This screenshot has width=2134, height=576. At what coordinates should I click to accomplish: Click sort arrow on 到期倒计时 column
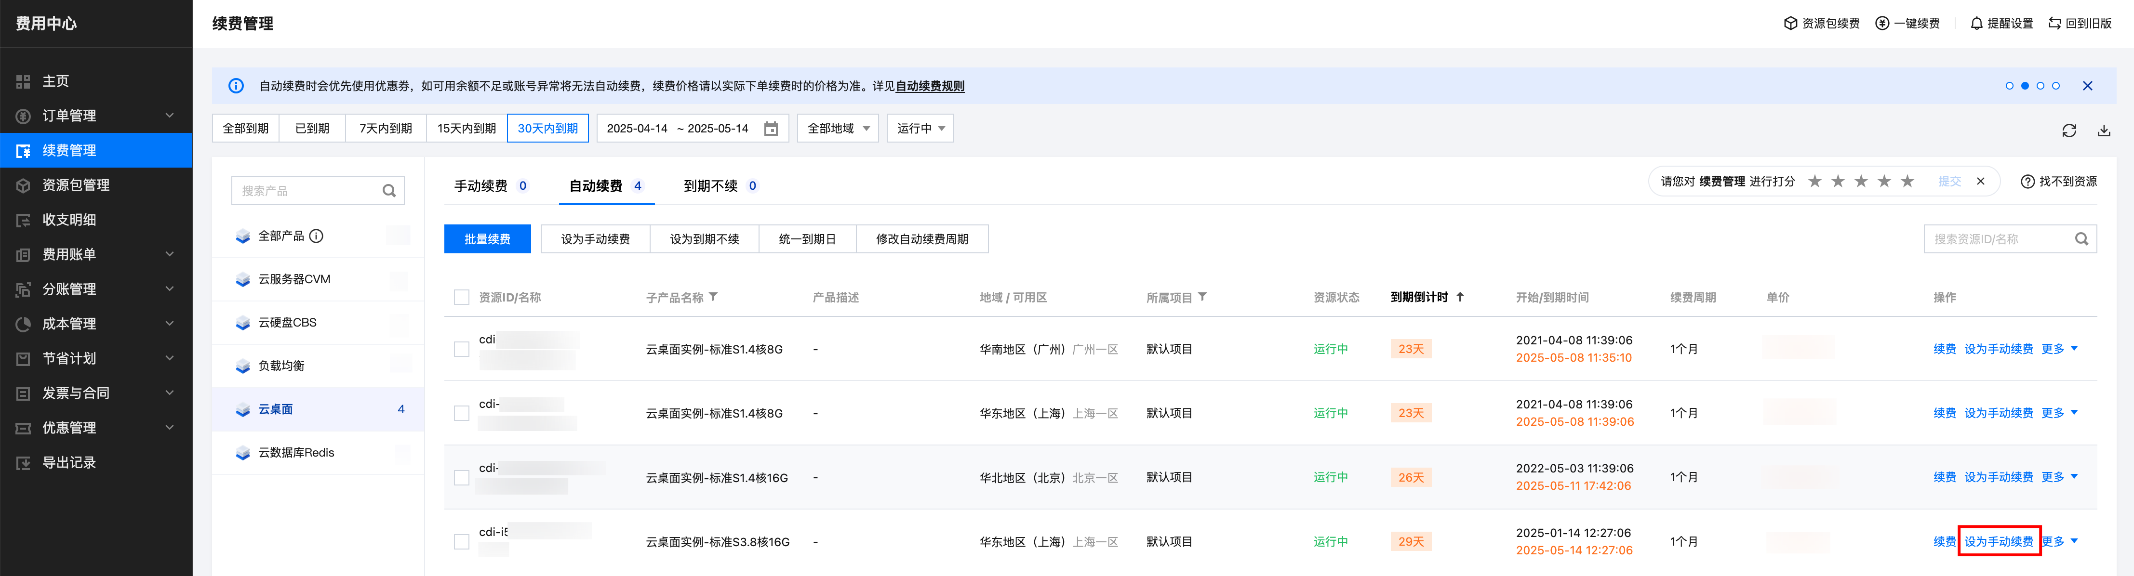(1460, 297)
